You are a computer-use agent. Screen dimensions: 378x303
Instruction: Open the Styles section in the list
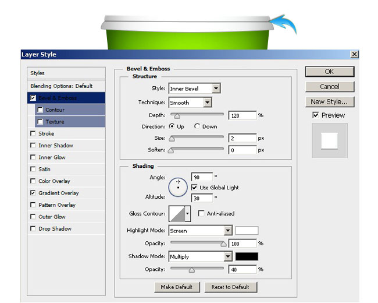(66, 73)
